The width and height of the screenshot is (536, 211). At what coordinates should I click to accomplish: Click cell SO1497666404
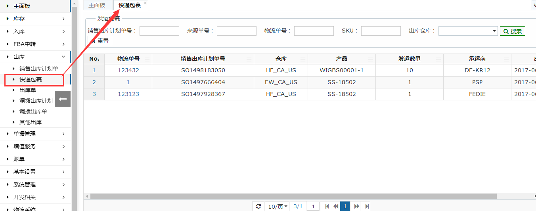(x=203, y=82)
